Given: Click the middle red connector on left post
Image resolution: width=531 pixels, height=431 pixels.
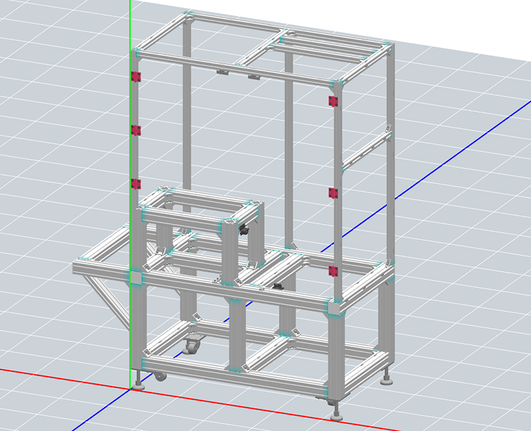Looking at the screenshot, I should coord(136,130).
